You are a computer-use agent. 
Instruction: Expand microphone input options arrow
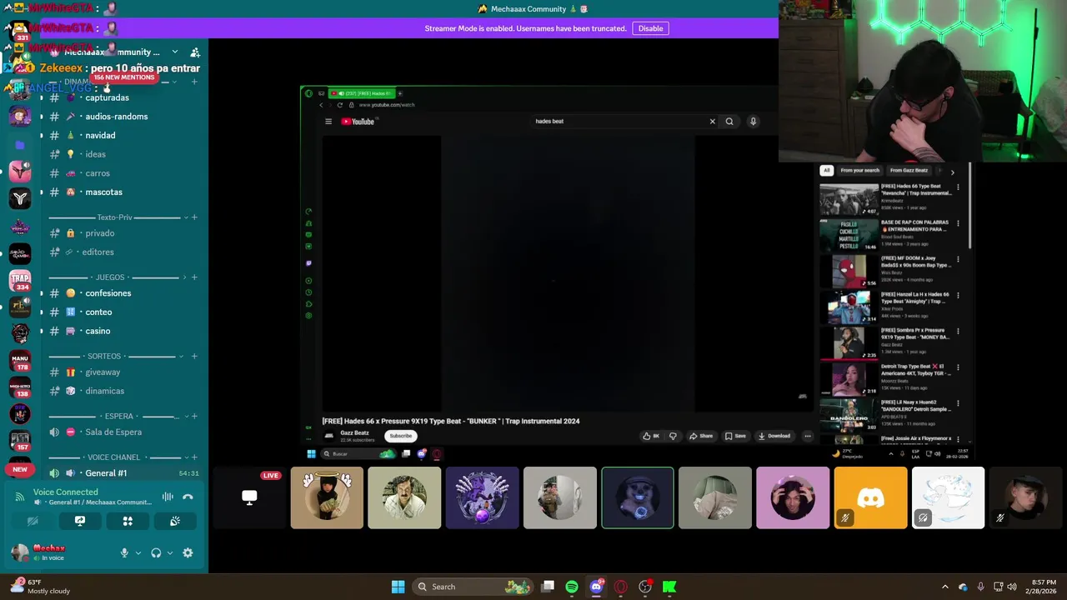point(138,552)
